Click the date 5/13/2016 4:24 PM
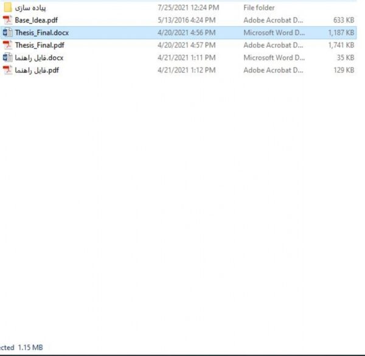The height and width of the screenshot is (356, 365). [187, 20]
